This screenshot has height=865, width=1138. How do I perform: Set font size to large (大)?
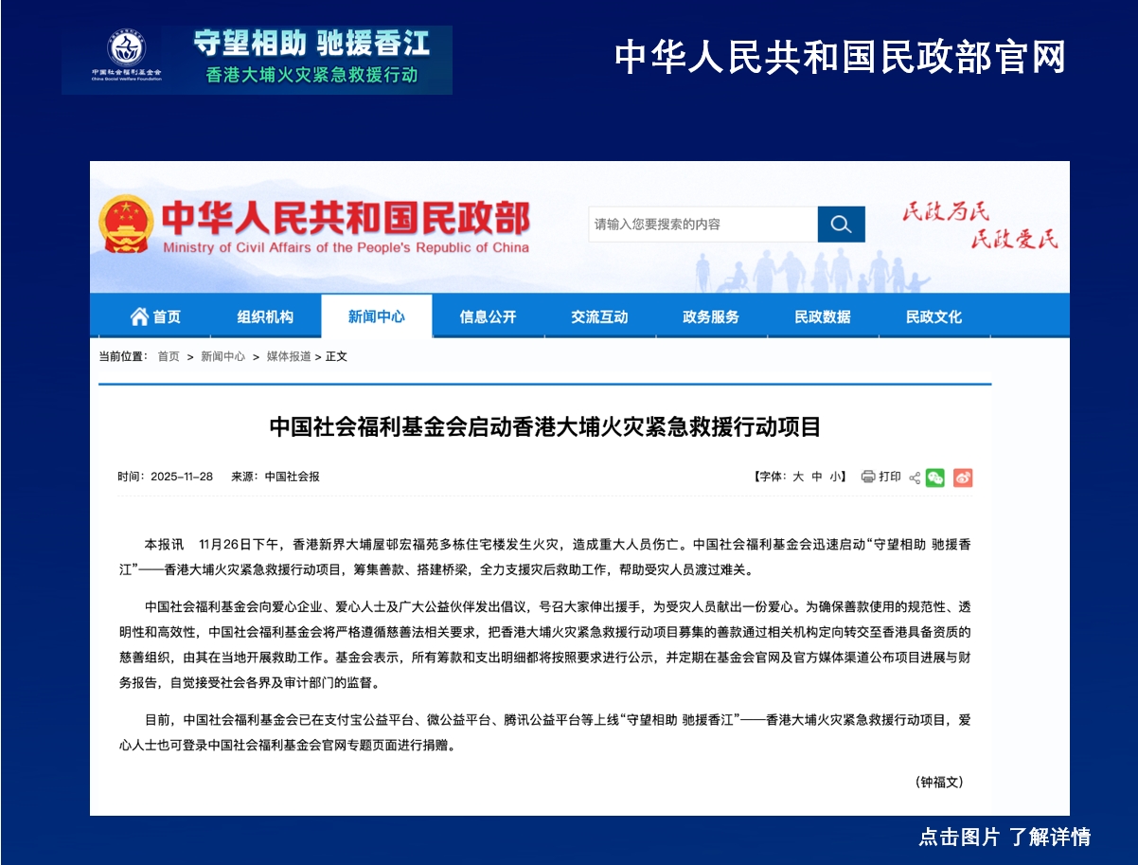pyautogui.click(x=798, y=477)
